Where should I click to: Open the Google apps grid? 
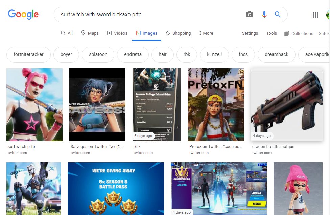coord(315,15)
